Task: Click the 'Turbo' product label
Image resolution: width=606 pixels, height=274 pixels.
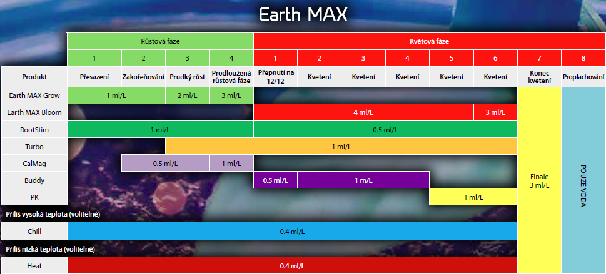Action: 34,146
